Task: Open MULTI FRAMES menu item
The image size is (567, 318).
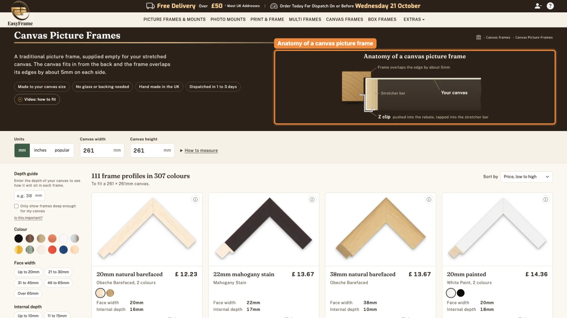Action: [305, 19]
